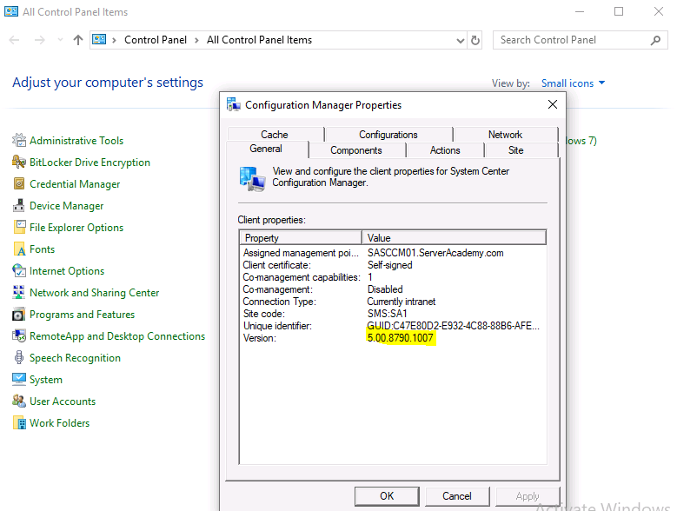Click the Cancel button

457,496
